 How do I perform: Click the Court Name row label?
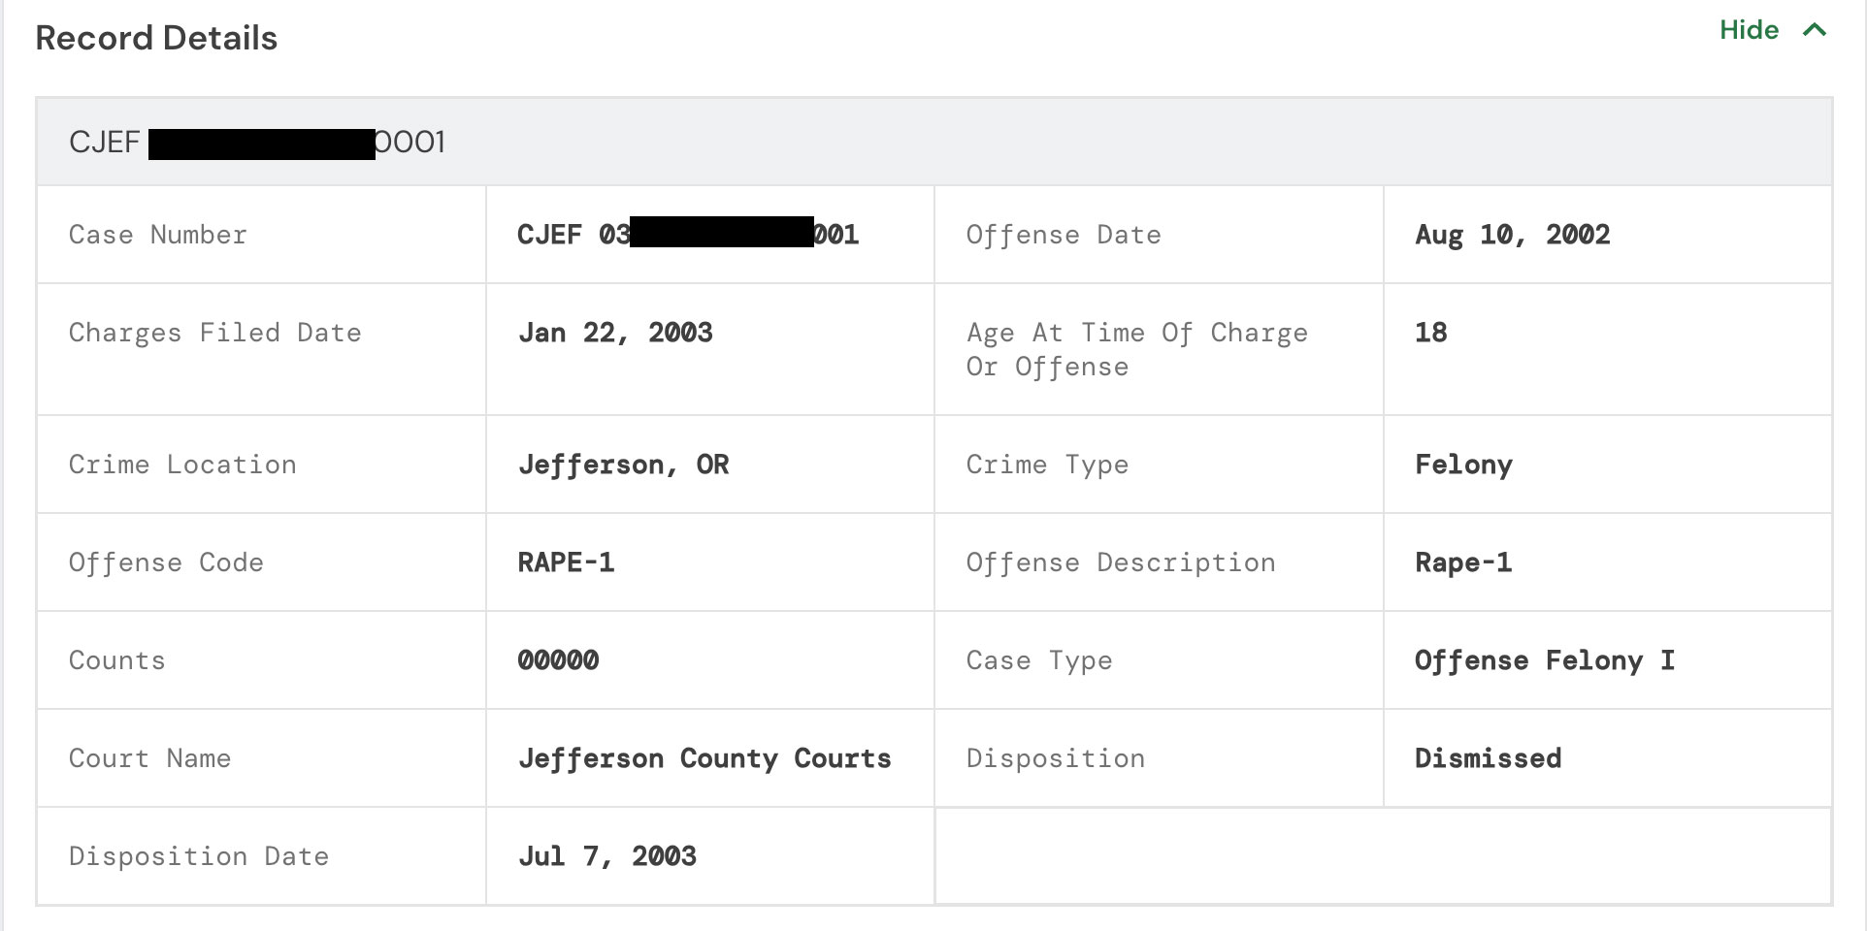coord(149,758)
